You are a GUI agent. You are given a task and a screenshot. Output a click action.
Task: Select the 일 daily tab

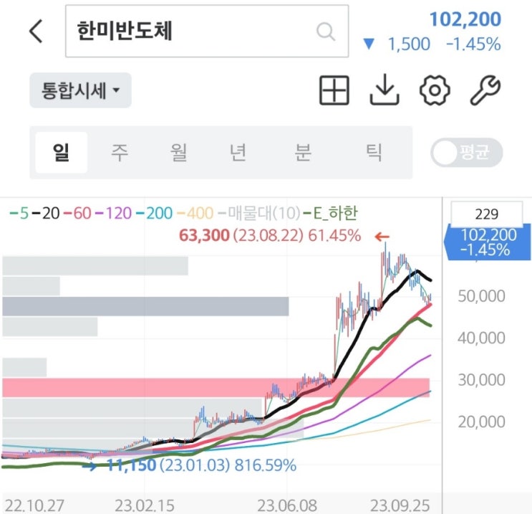pos(61,152)
